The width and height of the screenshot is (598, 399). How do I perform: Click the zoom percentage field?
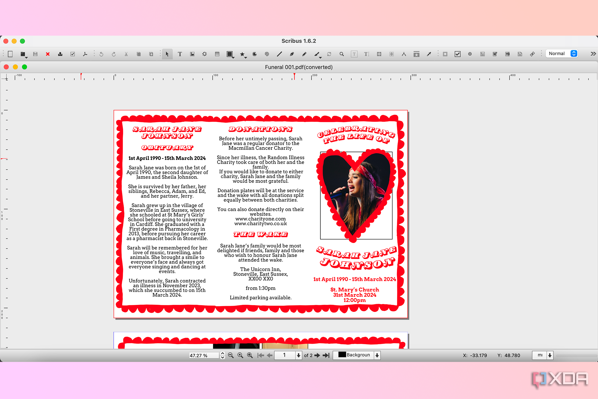pos(204,355)
